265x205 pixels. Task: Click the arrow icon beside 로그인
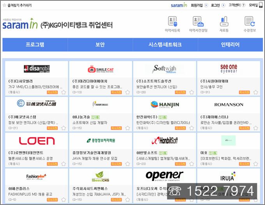tap(223, 5)
